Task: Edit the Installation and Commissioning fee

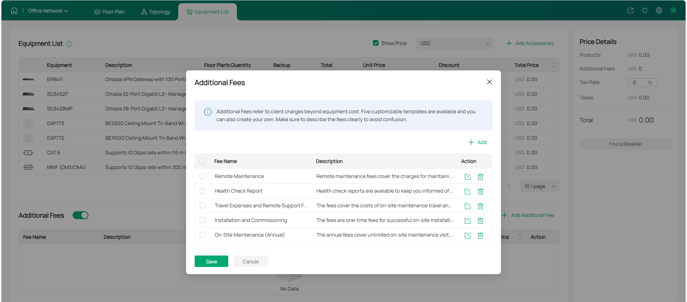Action: coord(467,221)
